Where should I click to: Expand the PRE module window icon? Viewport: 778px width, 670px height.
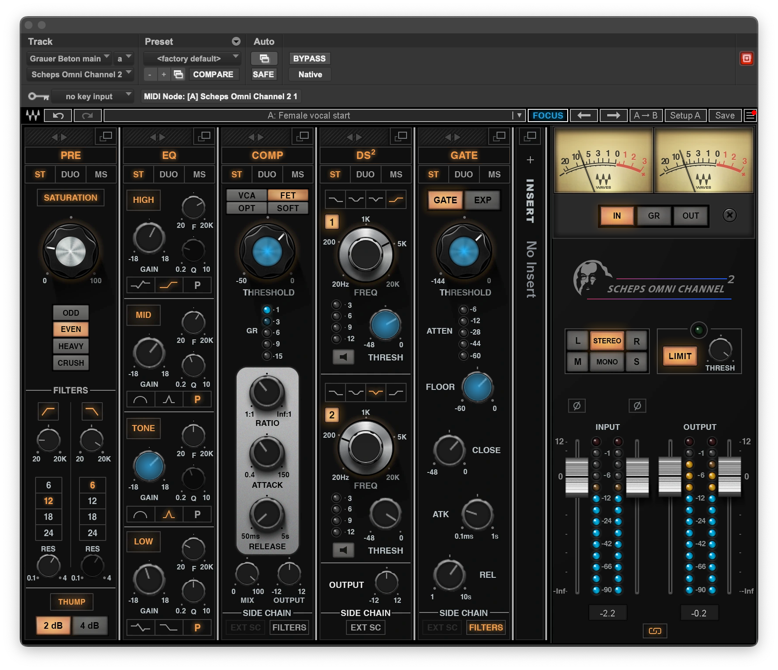pyautogui.click(x=105, y=137)
